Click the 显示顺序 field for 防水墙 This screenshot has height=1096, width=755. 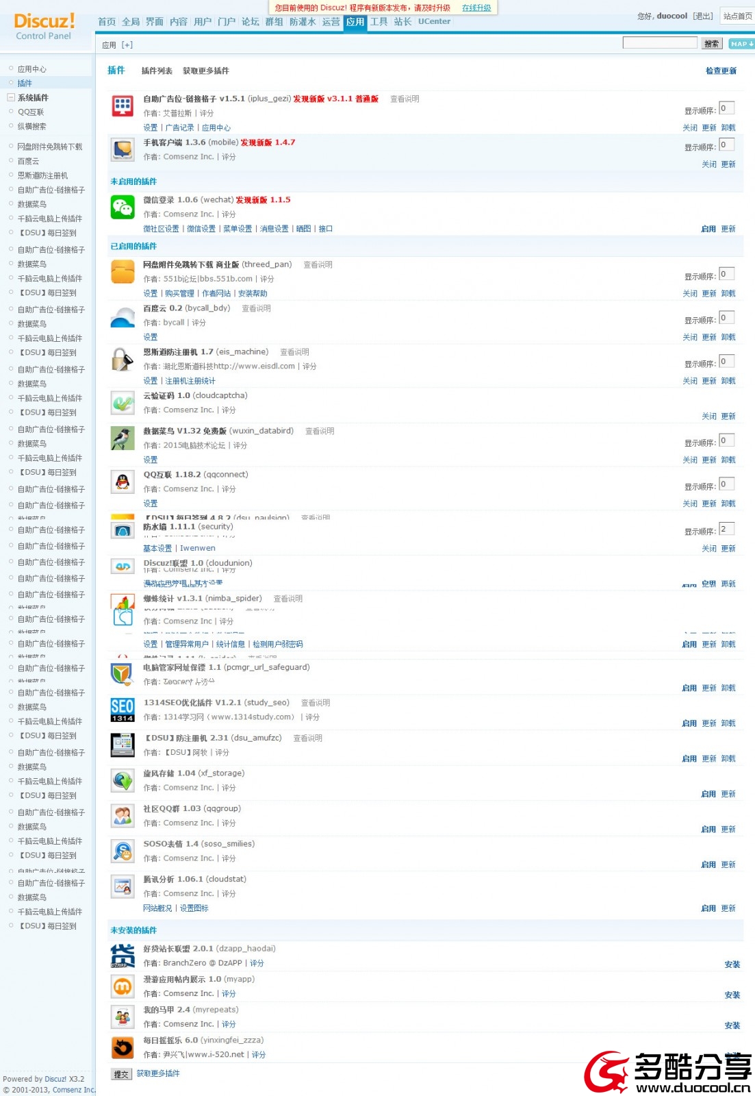pos(726,529)
